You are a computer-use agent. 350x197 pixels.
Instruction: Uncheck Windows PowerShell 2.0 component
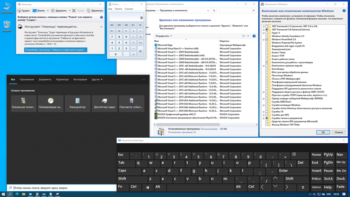pyautogui.click(x=267, y=39)
